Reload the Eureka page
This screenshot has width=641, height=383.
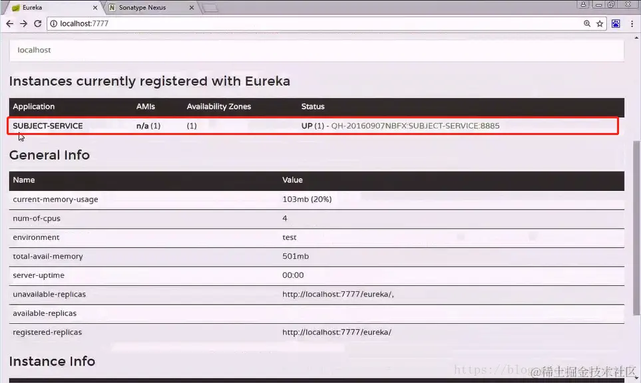pyautogui.click(x=38, y=24)
